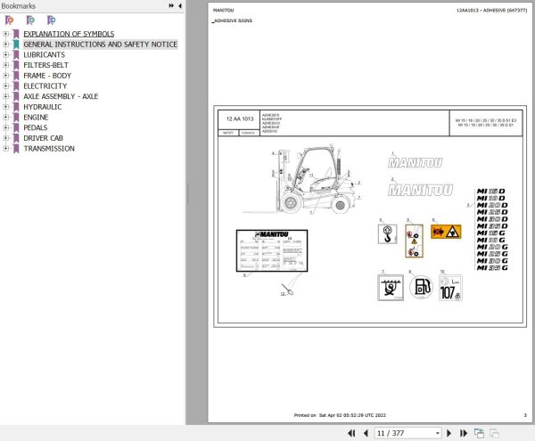535x441 pixels.
Task: Click the 'Printed on Sat Apr 02' footer text
Action: [x=340, y=415]
